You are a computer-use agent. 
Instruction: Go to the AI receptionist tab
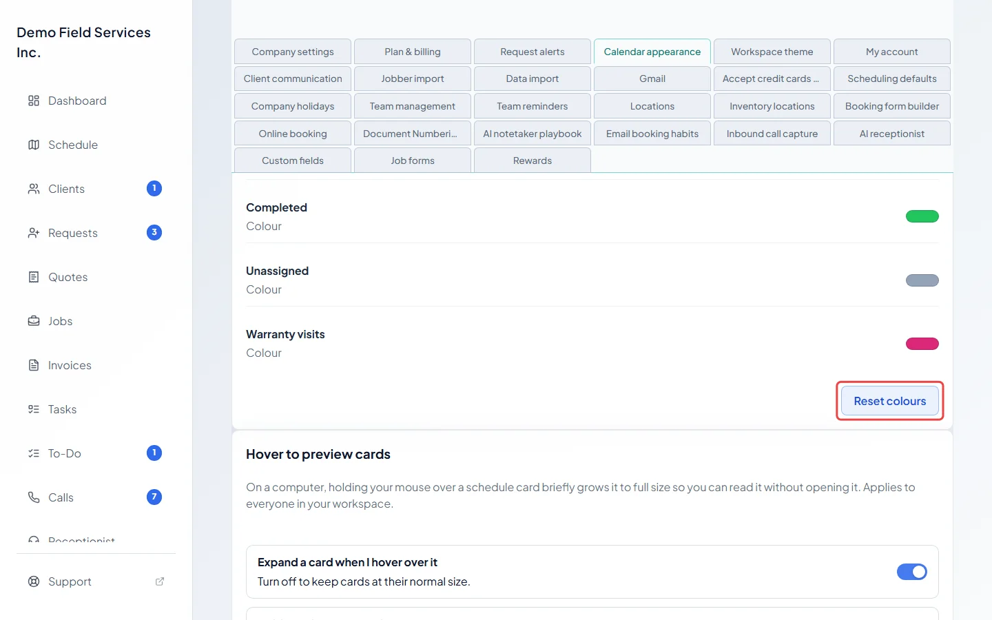coord(892,134)
